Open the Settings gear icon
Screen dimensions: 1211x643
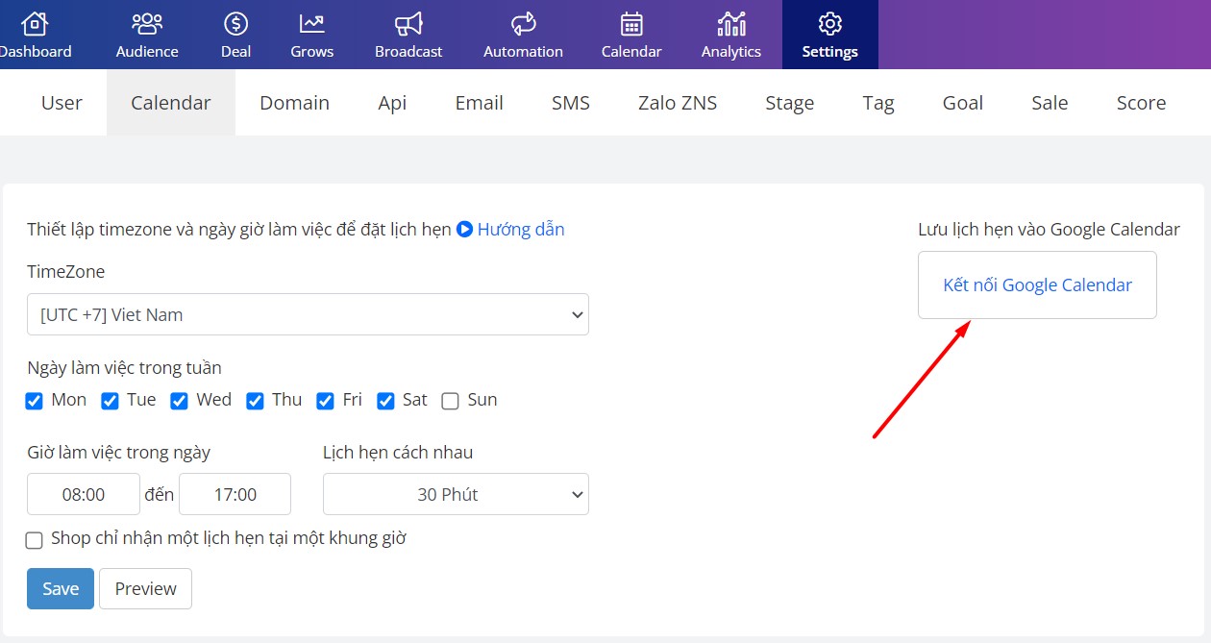[830, 23]
